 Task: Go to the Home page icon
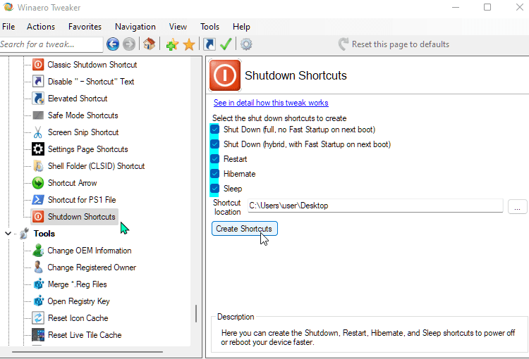[x=149, y=44]
